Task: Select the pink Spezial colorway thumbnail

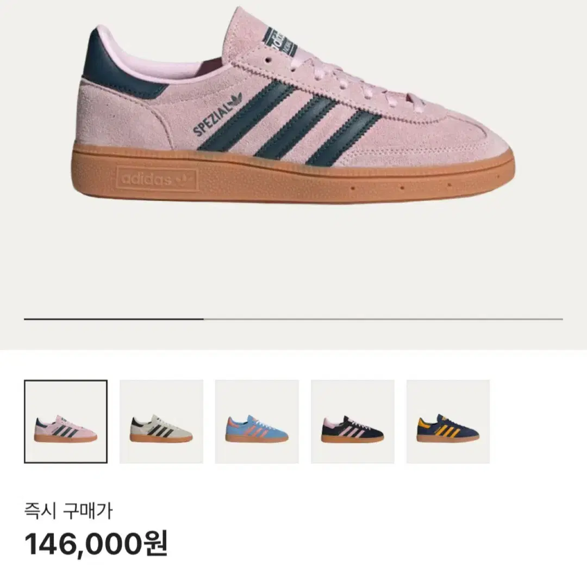Action: (66, 421)
